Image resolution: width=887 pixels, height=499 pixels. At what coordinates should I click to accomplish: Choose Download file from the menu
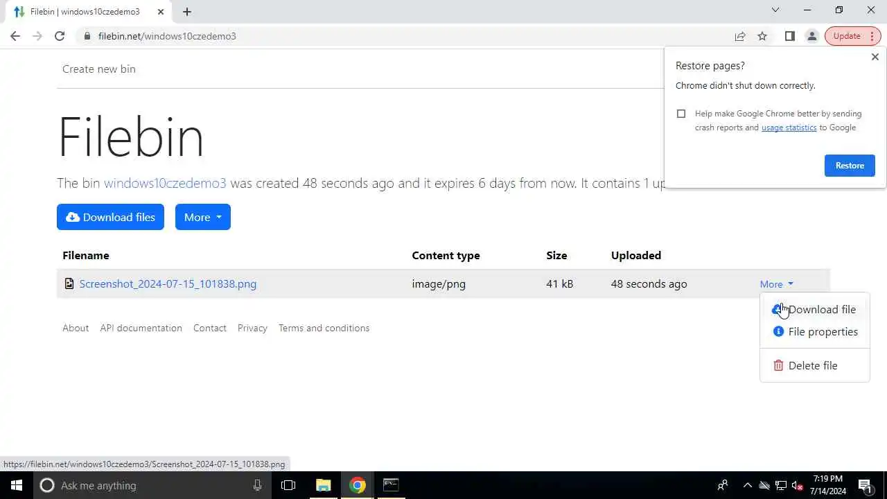tap(814, 309)
